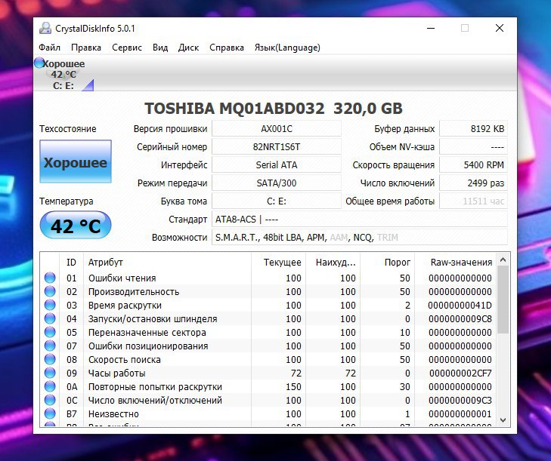This screenshot has width=551, height=461.
Task: Open the Справка menu
Action: tap(227, 48)
